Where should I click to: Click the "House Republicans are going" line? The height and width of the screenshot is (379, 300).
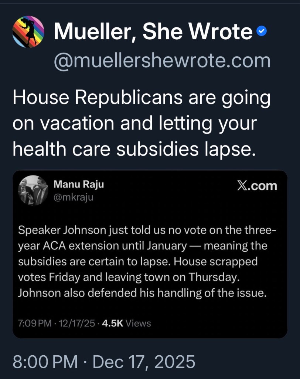[142, 98]
